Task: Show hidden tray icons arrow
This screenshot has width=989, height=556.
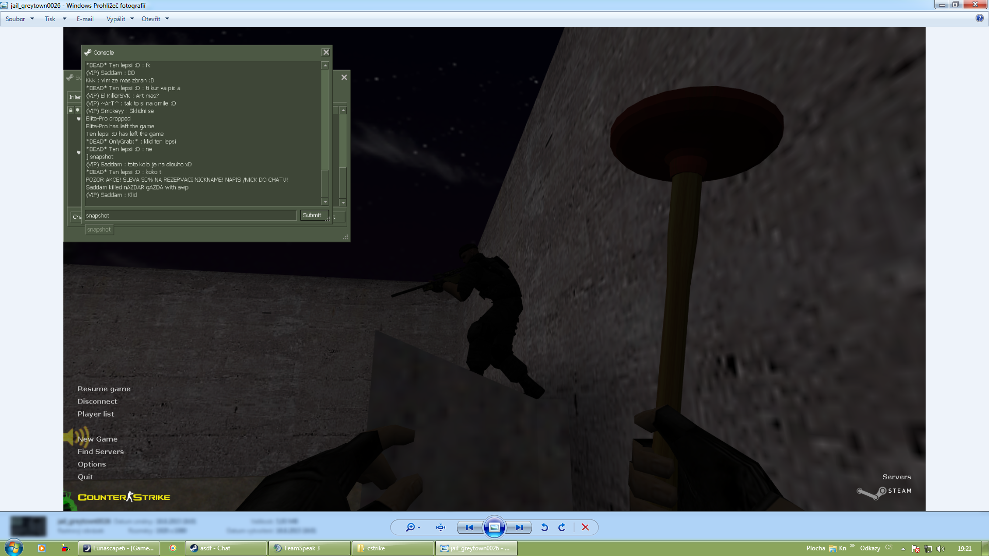Action: (903, 549)
